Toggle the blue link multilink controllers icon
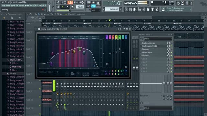Image resolution: width=207 pixels, height=116 pixels. (93, 6)
